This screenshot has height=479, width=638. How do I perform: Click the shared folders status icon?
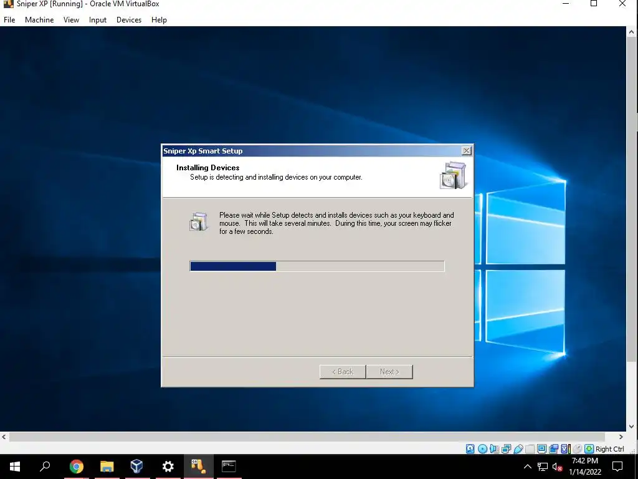pyautogui.click(x=530, y=449)
